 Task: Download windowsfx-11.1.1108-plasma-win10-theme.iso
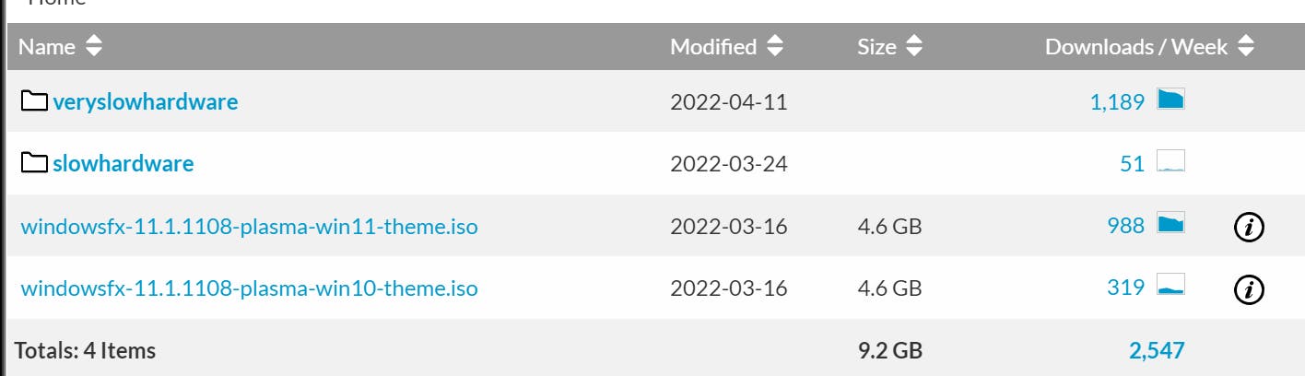click(x=249, y=288)
